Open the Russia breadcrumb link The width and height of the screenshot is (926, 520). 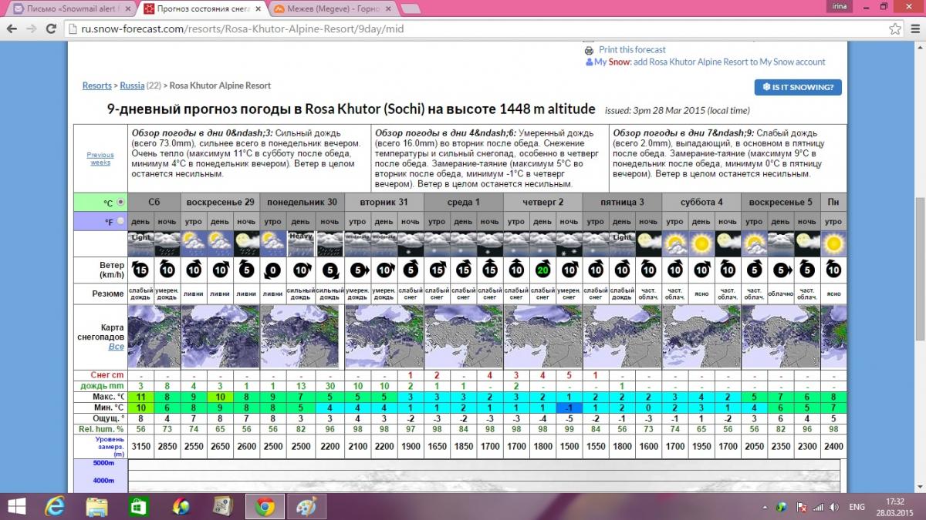tap(132, 86)
